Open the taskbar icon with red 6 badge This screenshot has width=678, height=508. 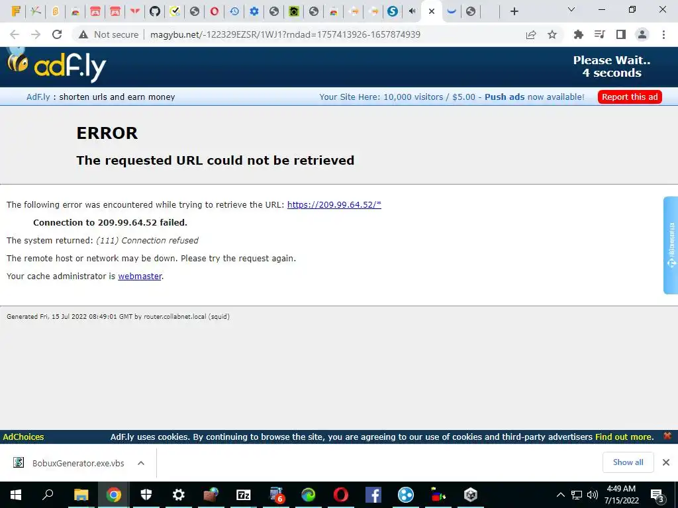click(276, 495)
